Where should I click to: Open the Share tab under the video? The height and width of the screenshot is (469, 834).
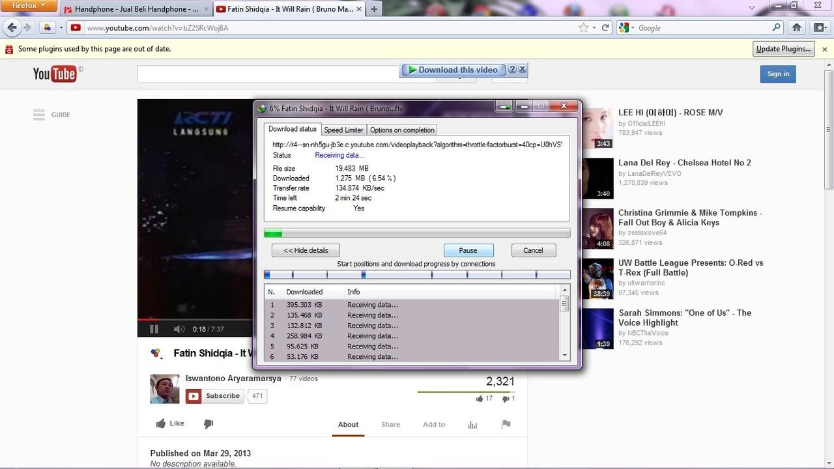point(391,425)
